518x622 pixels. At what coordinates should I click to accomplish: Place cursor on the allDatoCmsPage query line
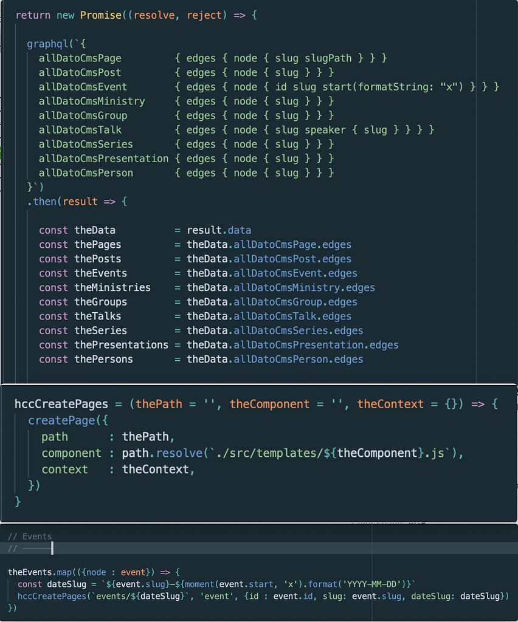[x=80, y=58]
